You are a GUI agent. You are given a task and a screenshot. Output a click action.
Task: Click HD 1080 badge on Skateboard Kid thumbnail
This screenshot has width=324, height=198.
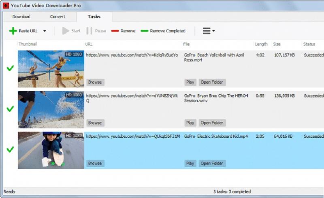point(74,136)
